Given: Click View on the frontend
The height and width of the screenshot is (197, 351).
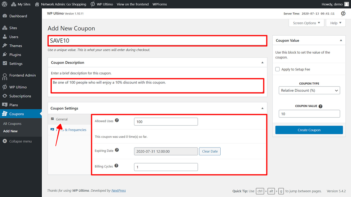Looking at the screenshot, I should pyautogui.click(x=133, y=4).
